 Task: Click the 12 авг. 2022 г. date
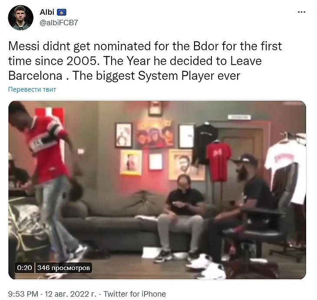[70, 294]
